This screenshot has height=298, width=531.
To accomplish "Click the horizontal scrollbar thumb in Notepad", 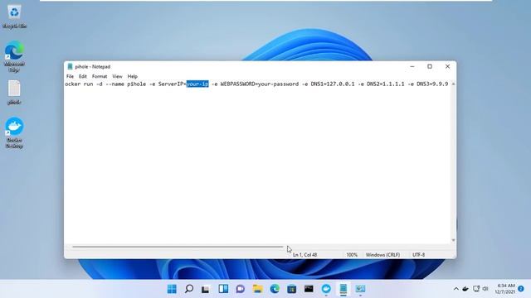I will click(x=178, y=247).
